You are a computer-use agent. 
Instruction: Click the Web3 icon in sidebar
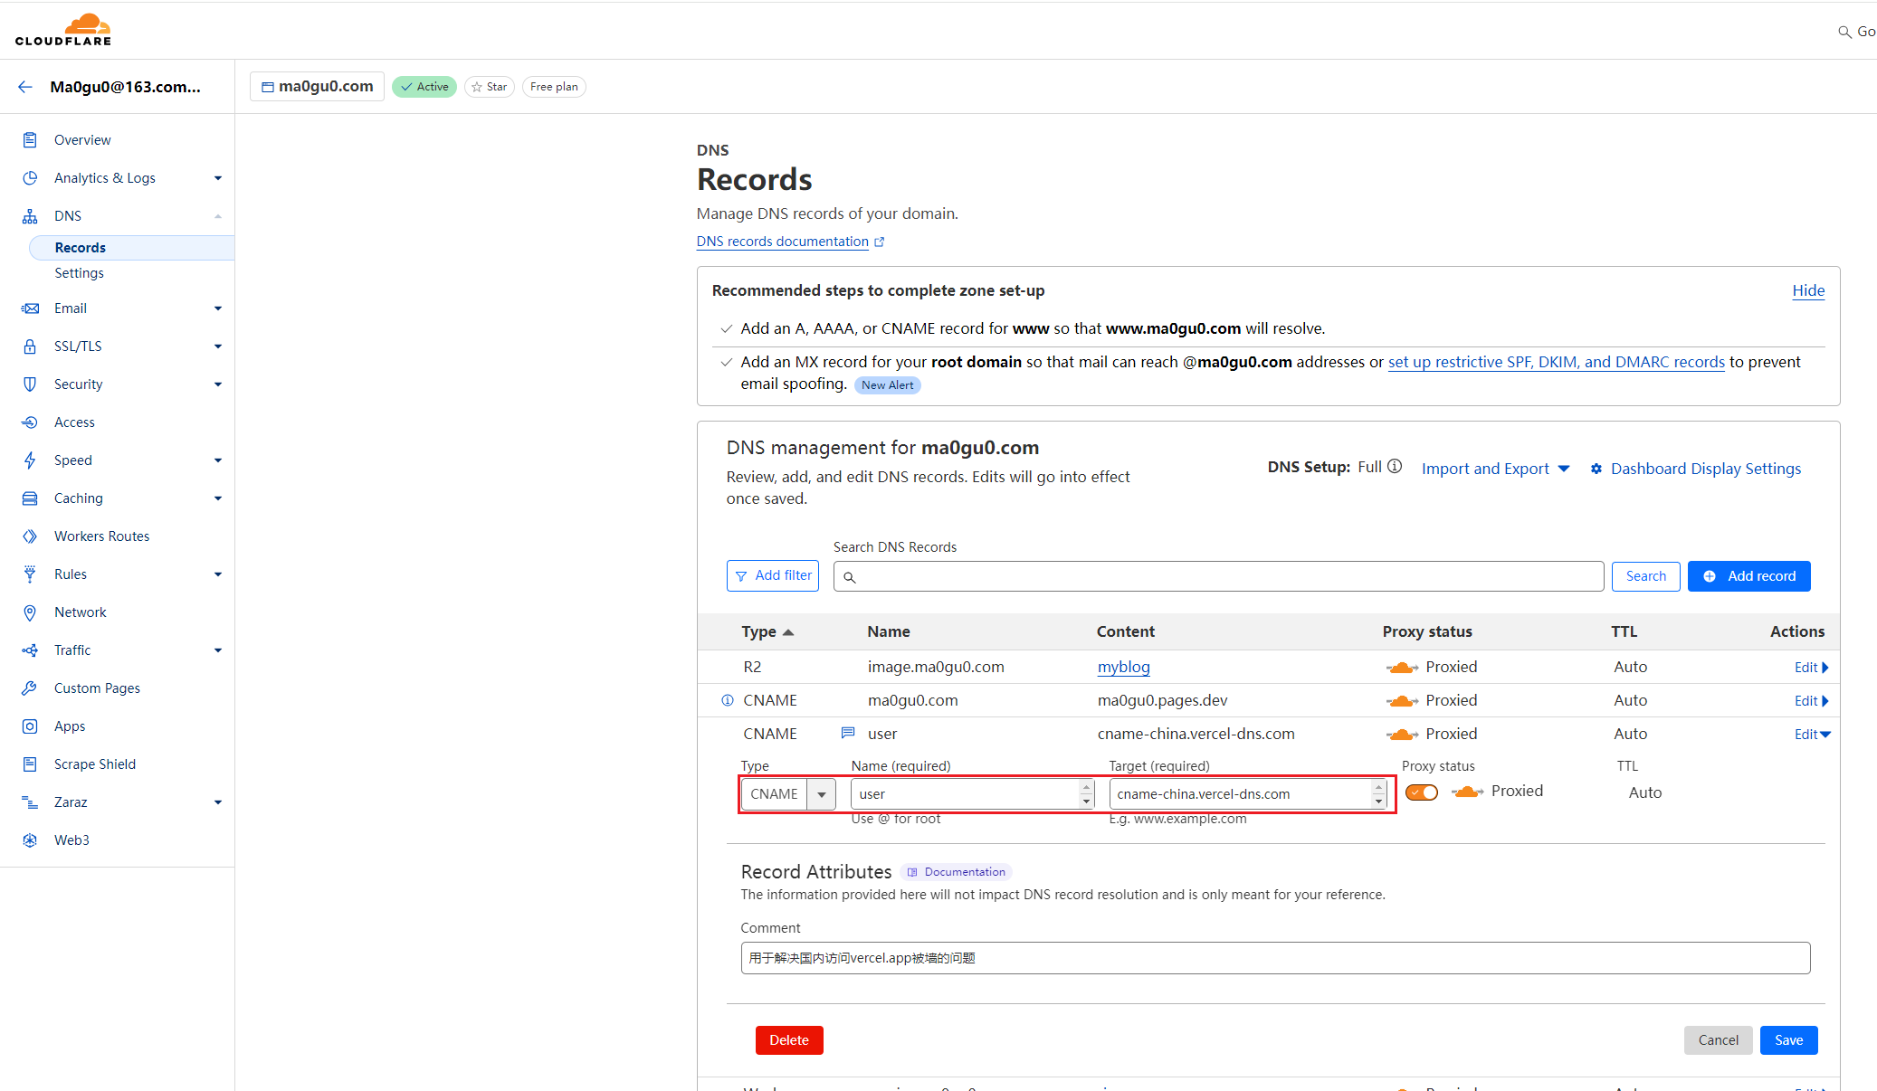pos(30,840)
